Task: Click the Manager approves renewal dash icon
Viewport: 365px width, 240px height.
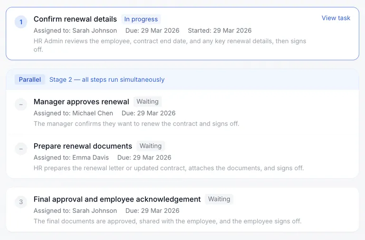Action: point(21,104)
